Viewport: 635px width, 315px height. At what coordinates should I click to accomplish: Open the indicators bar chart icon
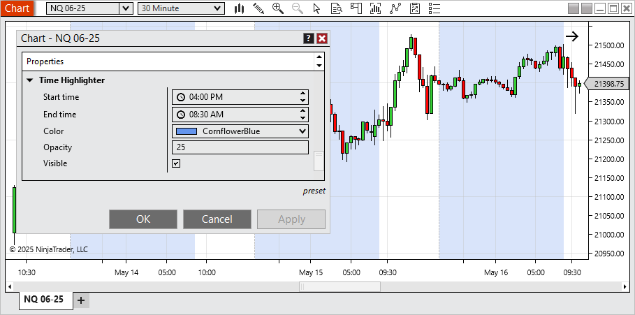[376, 8]
